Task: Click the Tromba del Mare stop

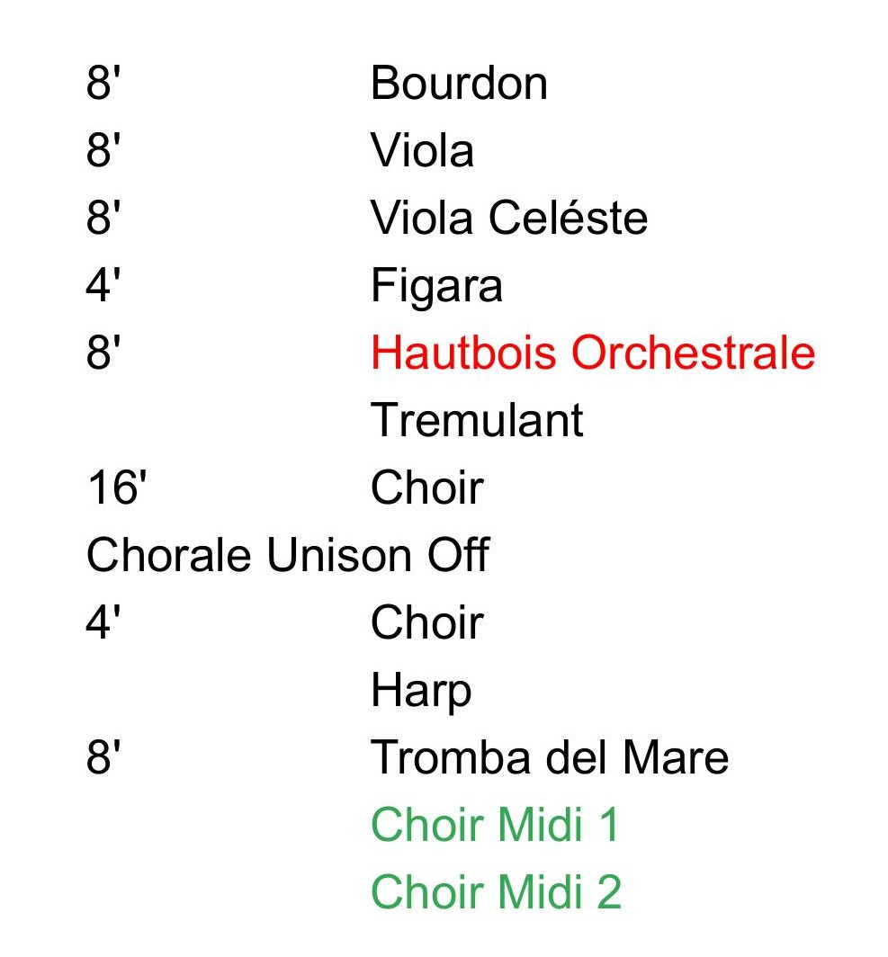Action: click(549, 758)
